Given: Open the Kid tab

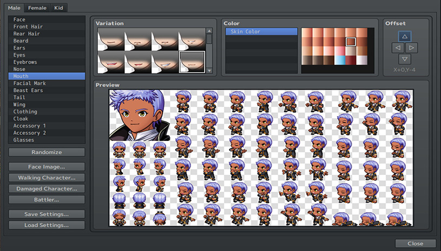Looking at the screenshot, I should [58, 8].
